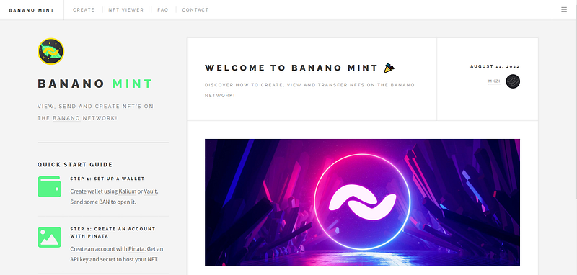
Task: Click the large BANANO MINT sidebar heading
Action: point(95,84)
